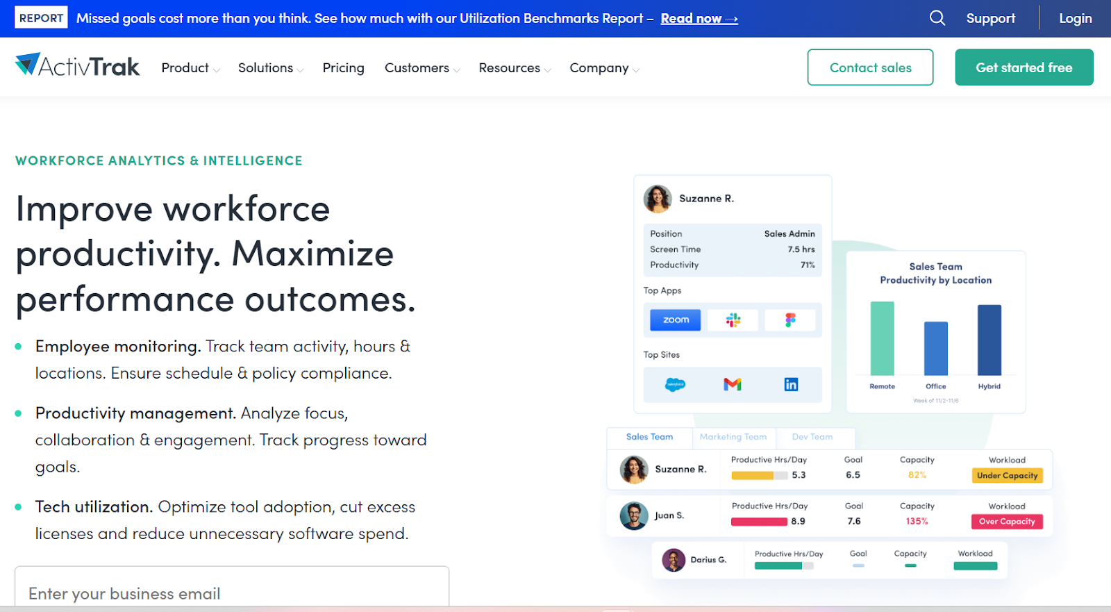Click the Salesforce site icon

point(675,384)
